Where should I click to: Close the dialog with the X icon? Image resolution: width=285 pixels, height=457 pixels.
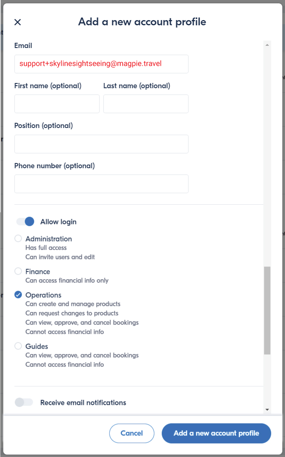coord(17,22)
